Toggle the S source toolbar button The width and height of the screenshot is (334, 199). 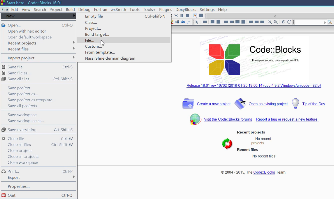[x=283, y=22]
